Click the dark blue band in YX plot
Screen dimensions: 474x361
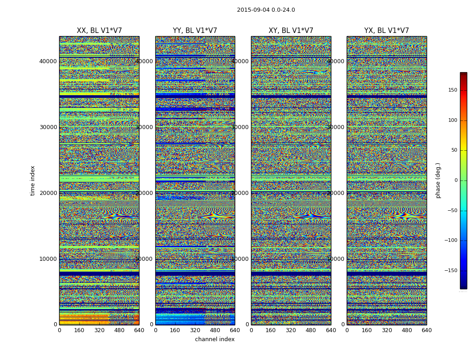point(386,97)
